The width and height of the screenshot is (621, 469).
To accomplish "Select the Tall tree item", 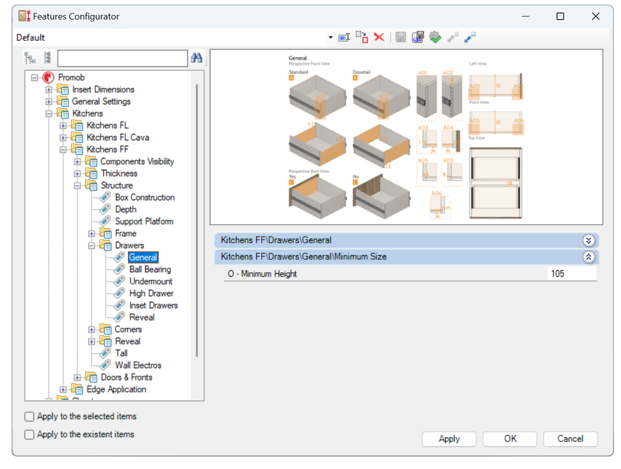I will pyautogui.click(x=121, y=353).
